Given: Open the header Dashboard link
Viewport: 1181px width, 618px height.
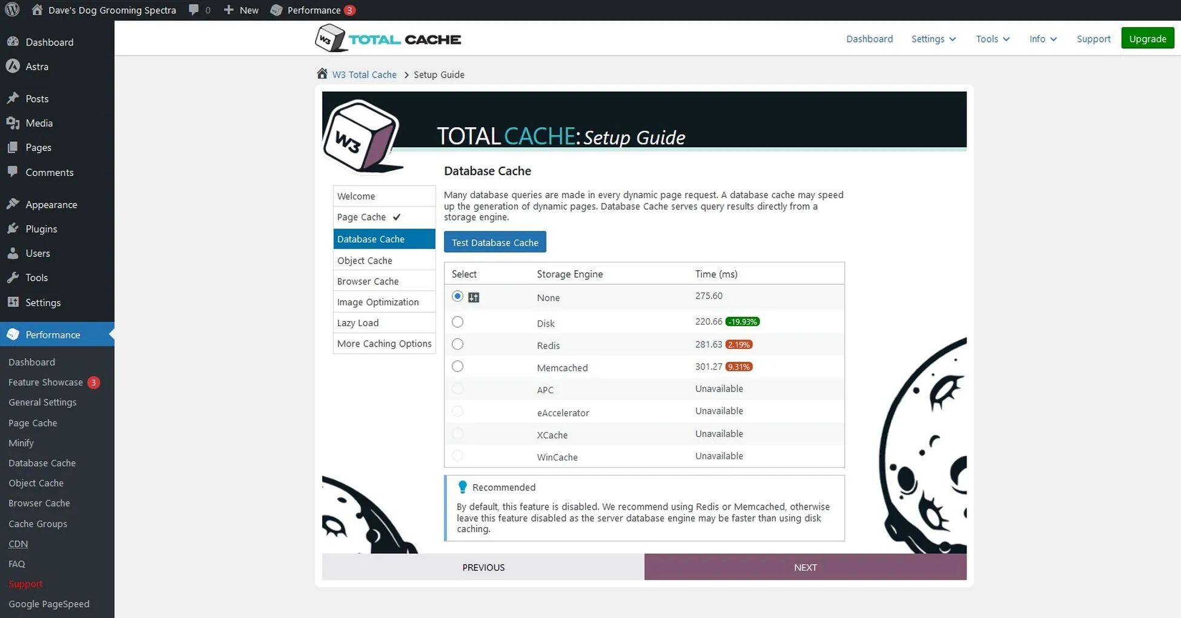Looking at the screenshot, I should point(869,39).
